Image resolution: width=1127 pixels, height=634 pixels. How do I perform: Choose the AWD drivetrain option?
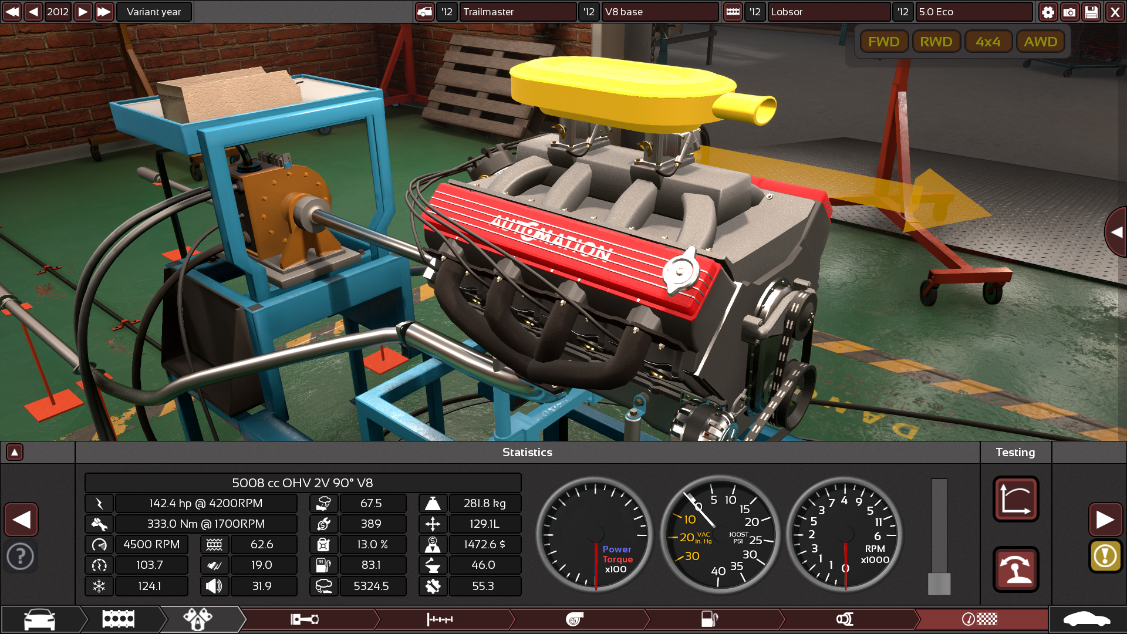tap(1040, 42)
